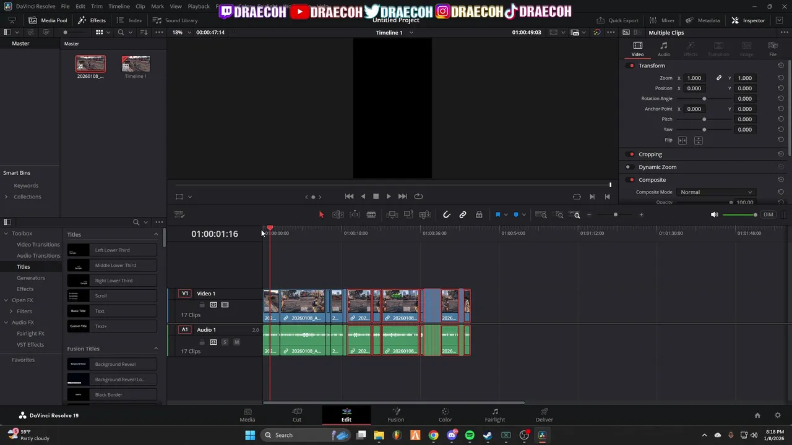
Task: Open the File menu
Action: [x=65, y=6]
